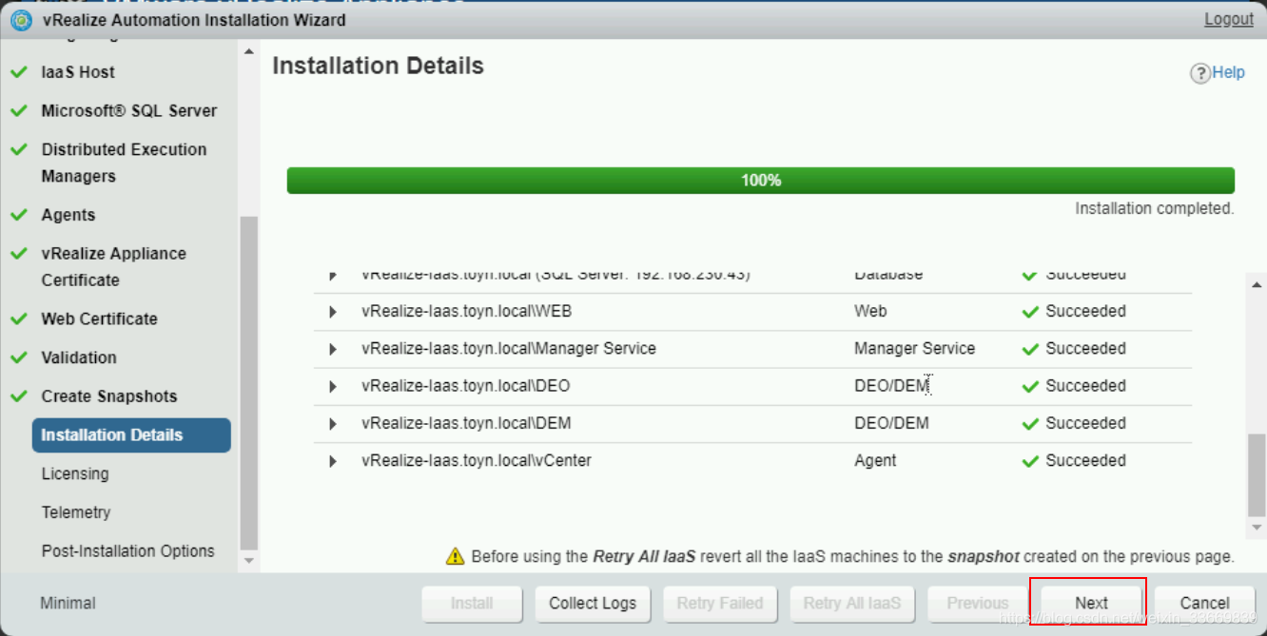Click Succeeded checkmark in WEB row
Screen dimensions: 1267x636
(x=1029, y=312)
